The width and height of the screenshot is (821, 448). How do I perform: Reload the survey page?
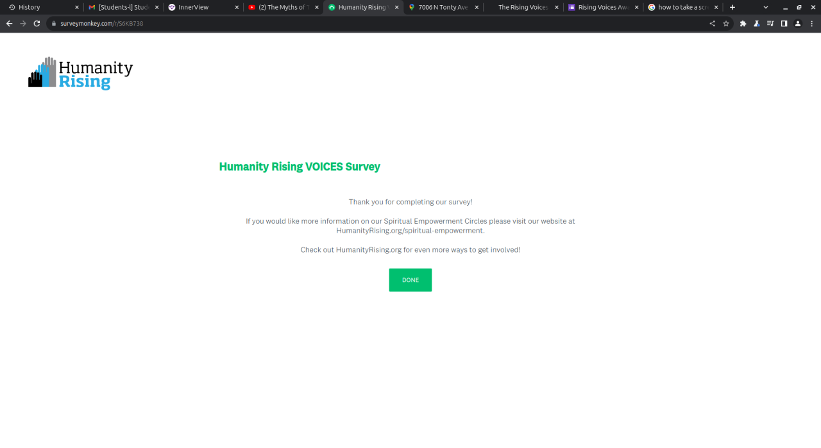[x=37, y=24]
